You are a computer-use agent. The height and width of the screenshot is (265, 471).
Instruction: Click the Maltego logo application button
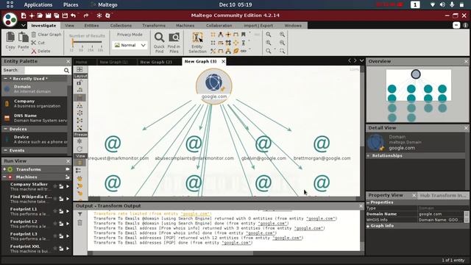click(x=10, y=20)
